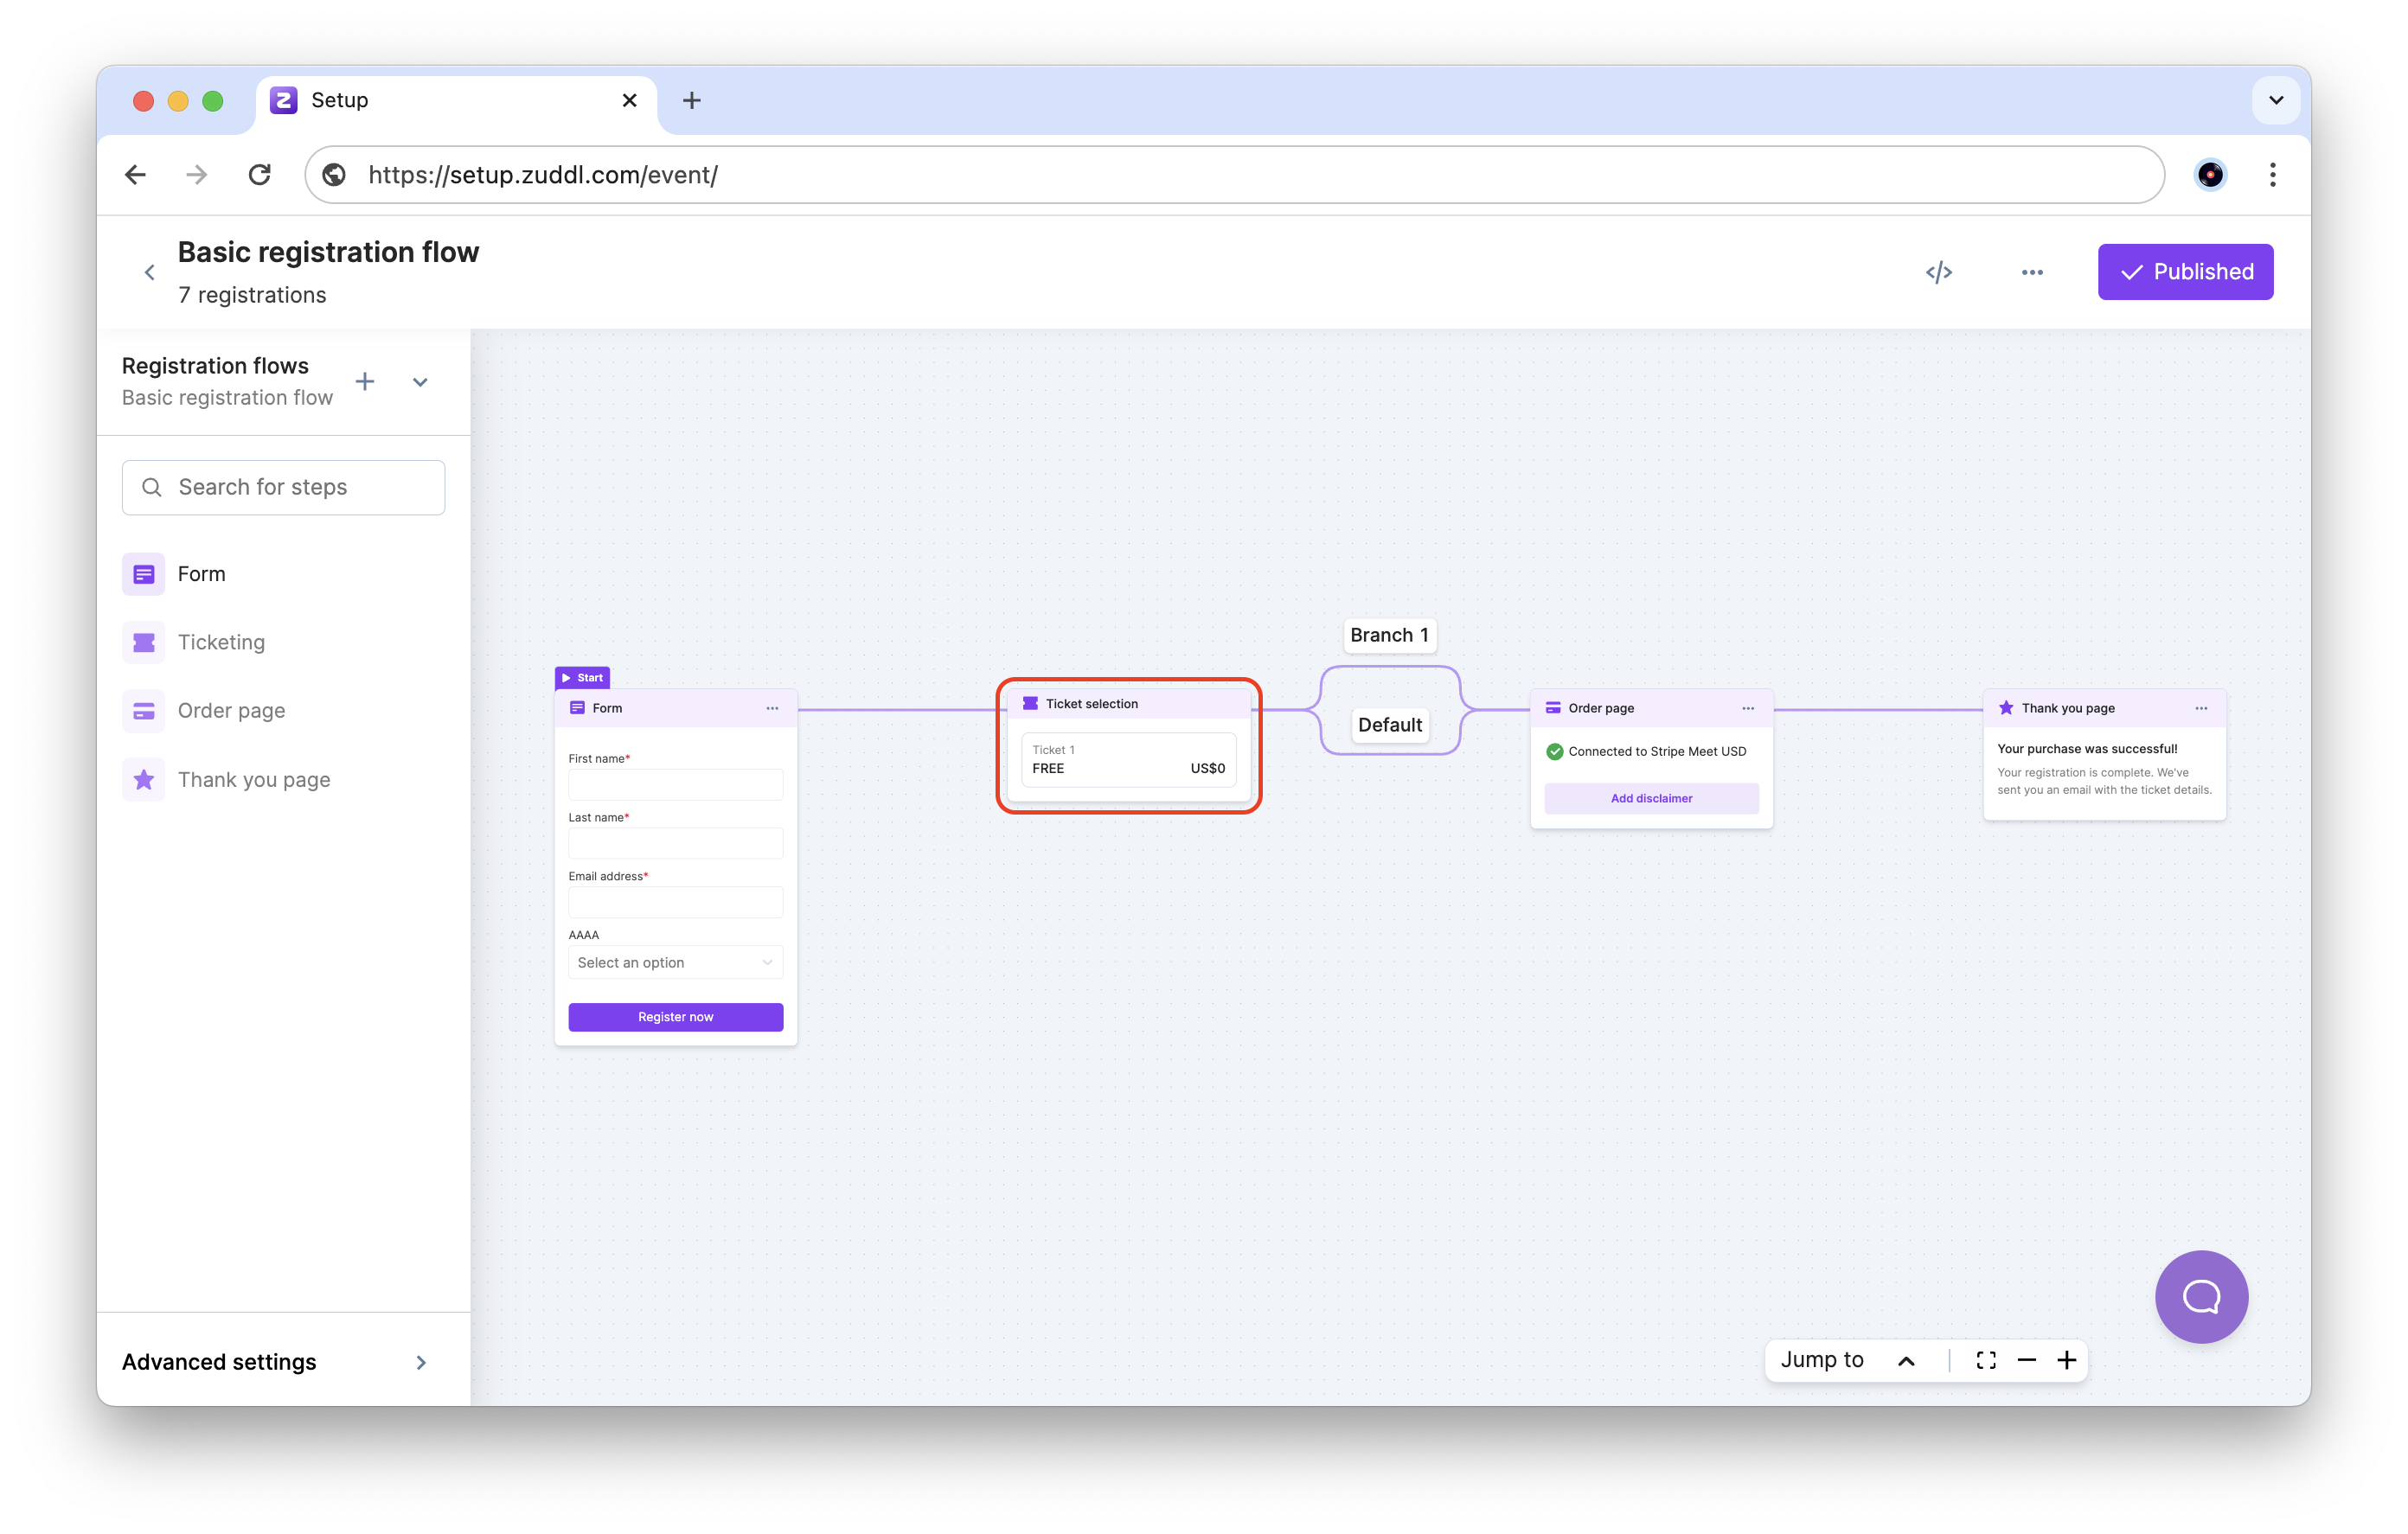
Task: Click Add disclaimer on Order page
Action: tap(1650, 798)
